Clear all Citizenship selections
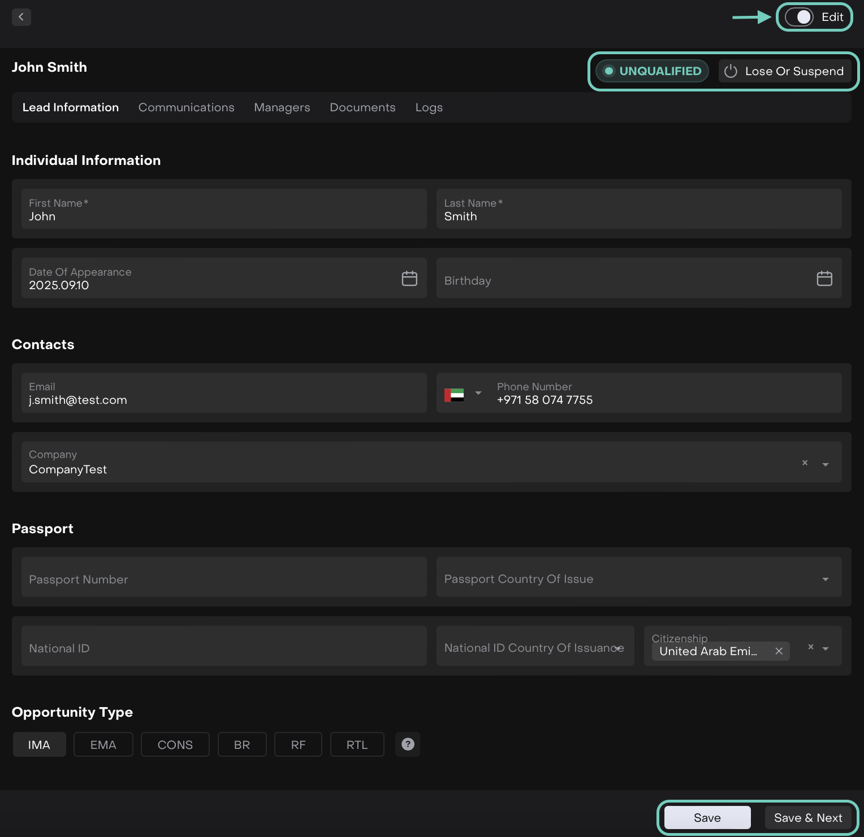The height and width of the screenshot is (837, 864). [x=810, y=647]
